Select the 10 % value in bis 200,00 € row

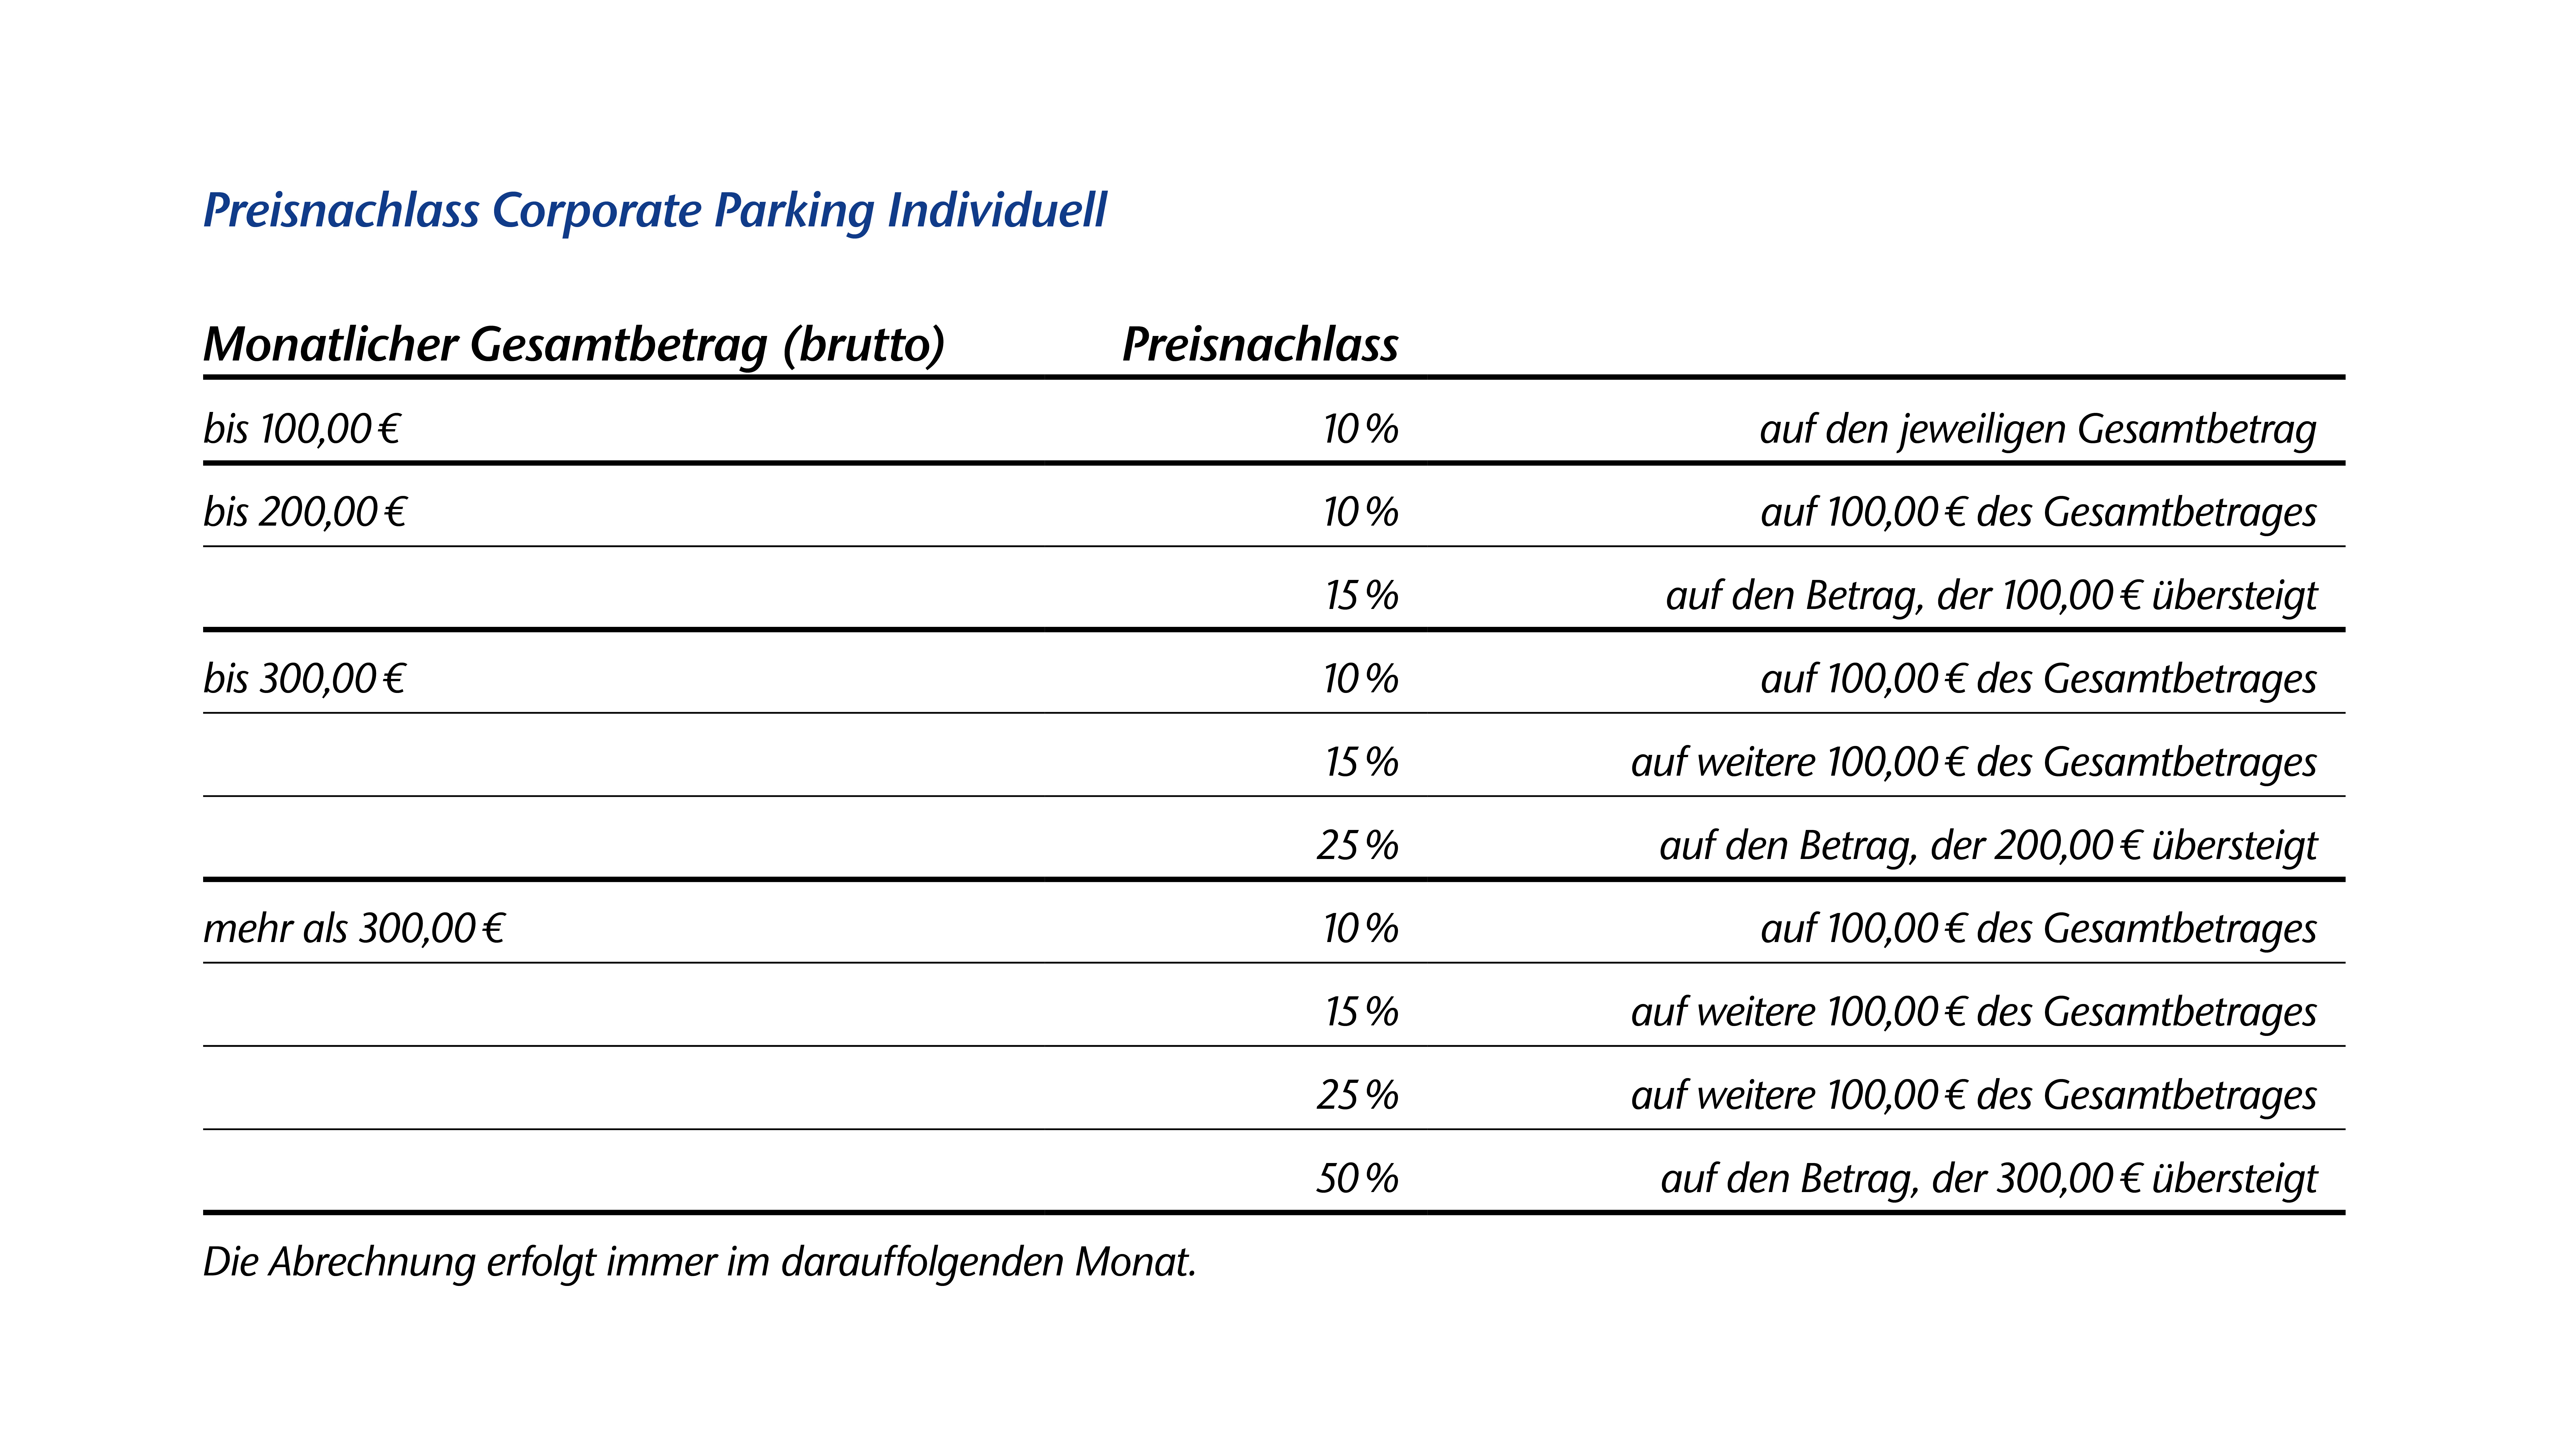1360,512
